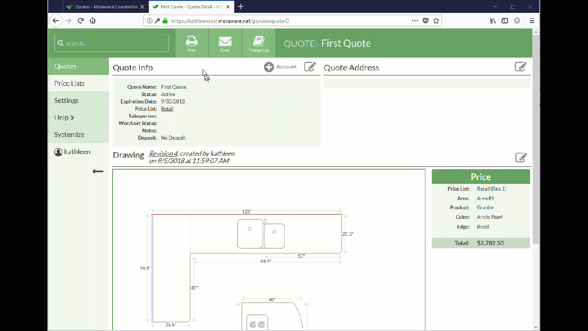
Task: View site security padlock info
Action: pyautogui.click(x=165, y=21)
